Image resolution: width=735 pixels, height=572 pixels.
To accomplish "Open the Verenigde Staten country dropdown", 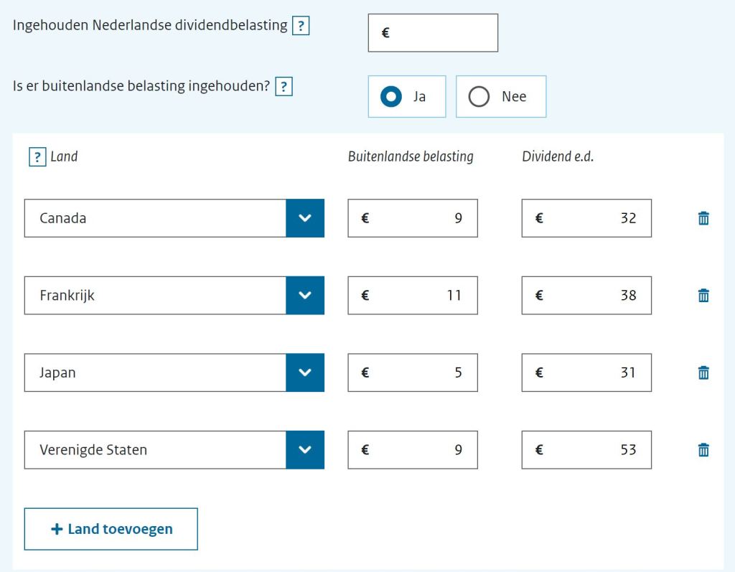I will click(304, 450).
